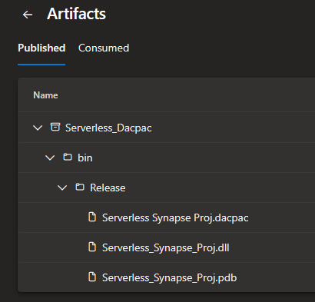Select the Release folder label

[108, 188]
